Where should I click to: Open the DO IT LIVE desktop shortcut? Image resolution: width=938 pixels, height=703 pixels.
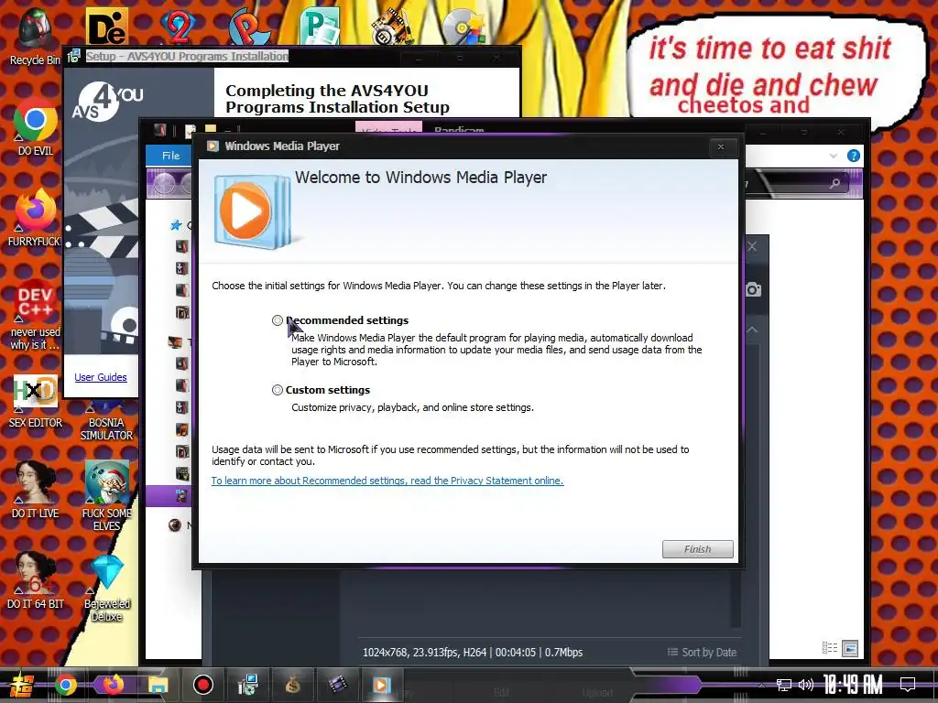pyautogui.click(x=36, y=489)
